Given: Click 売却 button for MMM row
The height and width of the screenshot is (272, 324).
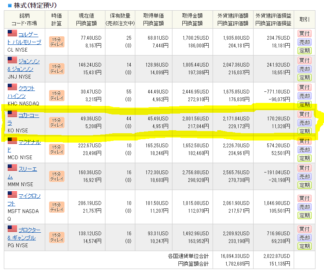Looking at the screenshot, I should coord(304,177).
